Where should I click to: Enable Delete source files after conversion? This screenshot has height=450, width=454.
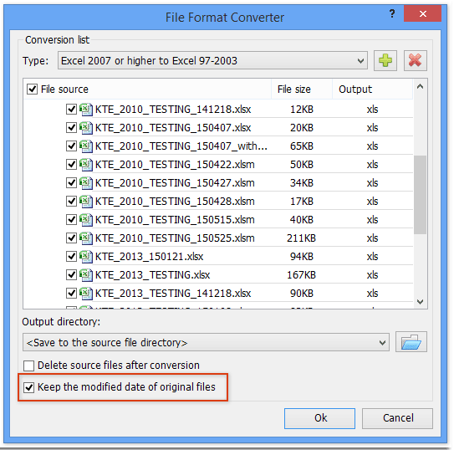29,366
